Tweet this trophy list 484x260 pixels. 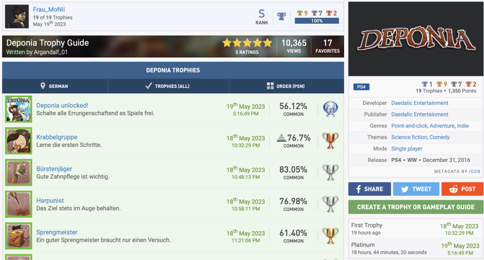(416, 189)
